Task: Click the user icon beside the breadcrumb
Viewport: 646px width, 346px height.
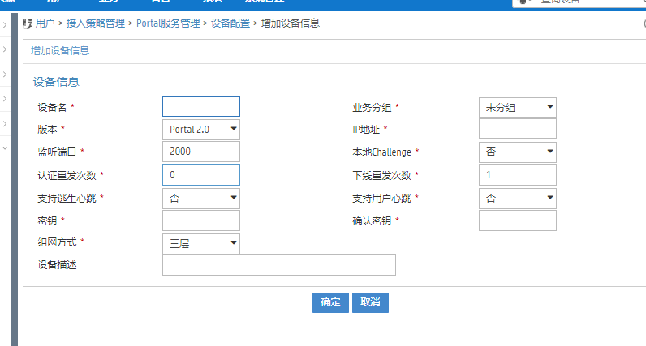Action: tap(28, 24)
